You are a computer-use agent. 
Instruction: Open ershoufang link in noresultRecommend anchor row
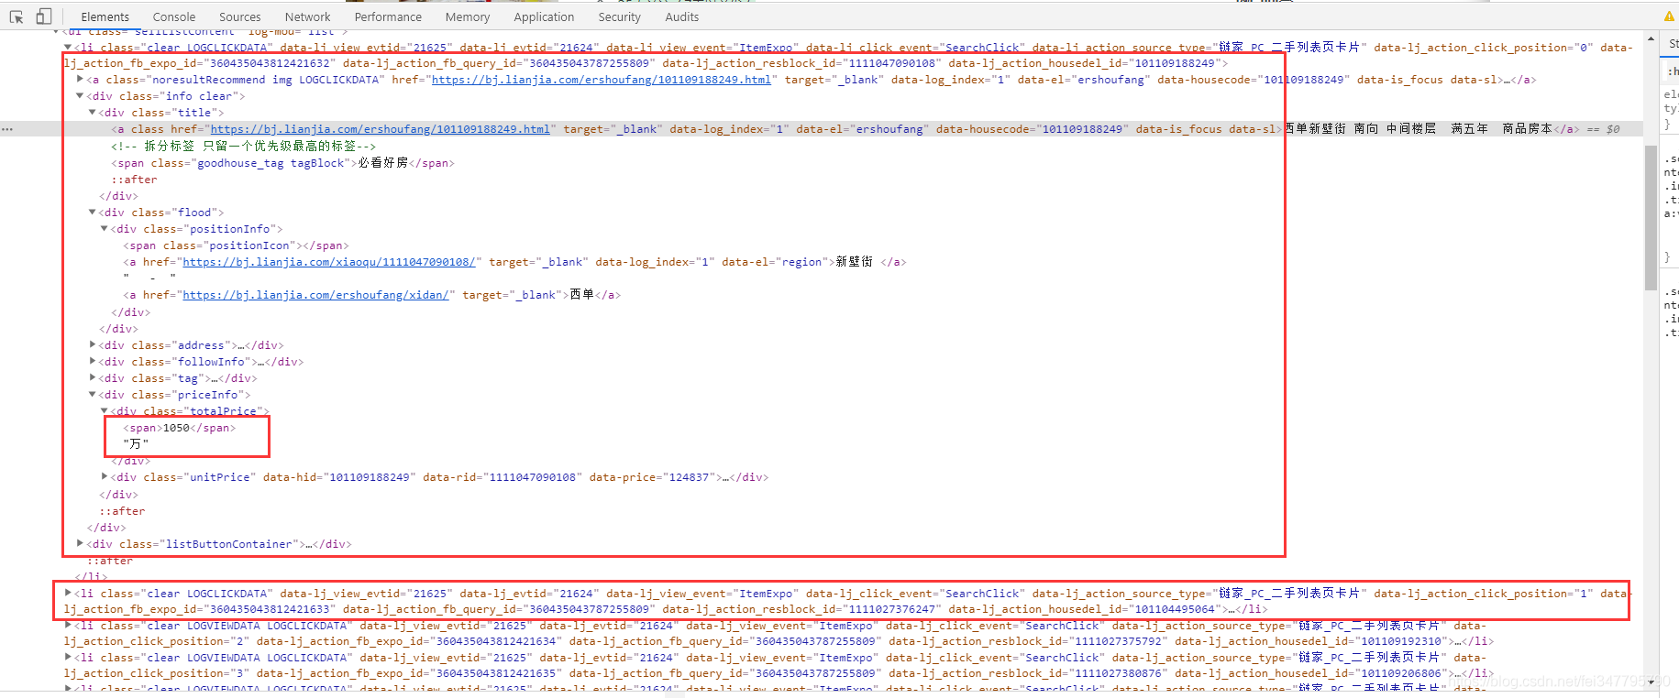coord(602,80)
